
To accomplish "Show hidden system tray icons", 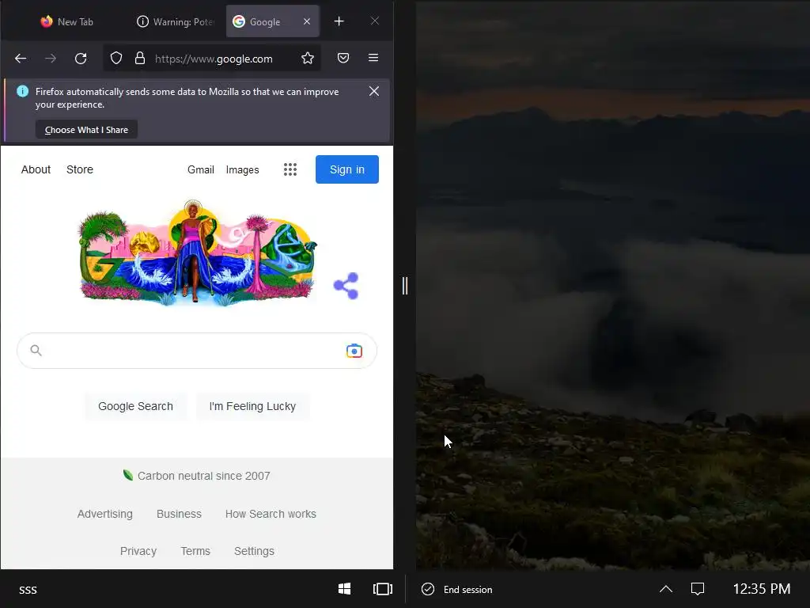I will [666, 589].
